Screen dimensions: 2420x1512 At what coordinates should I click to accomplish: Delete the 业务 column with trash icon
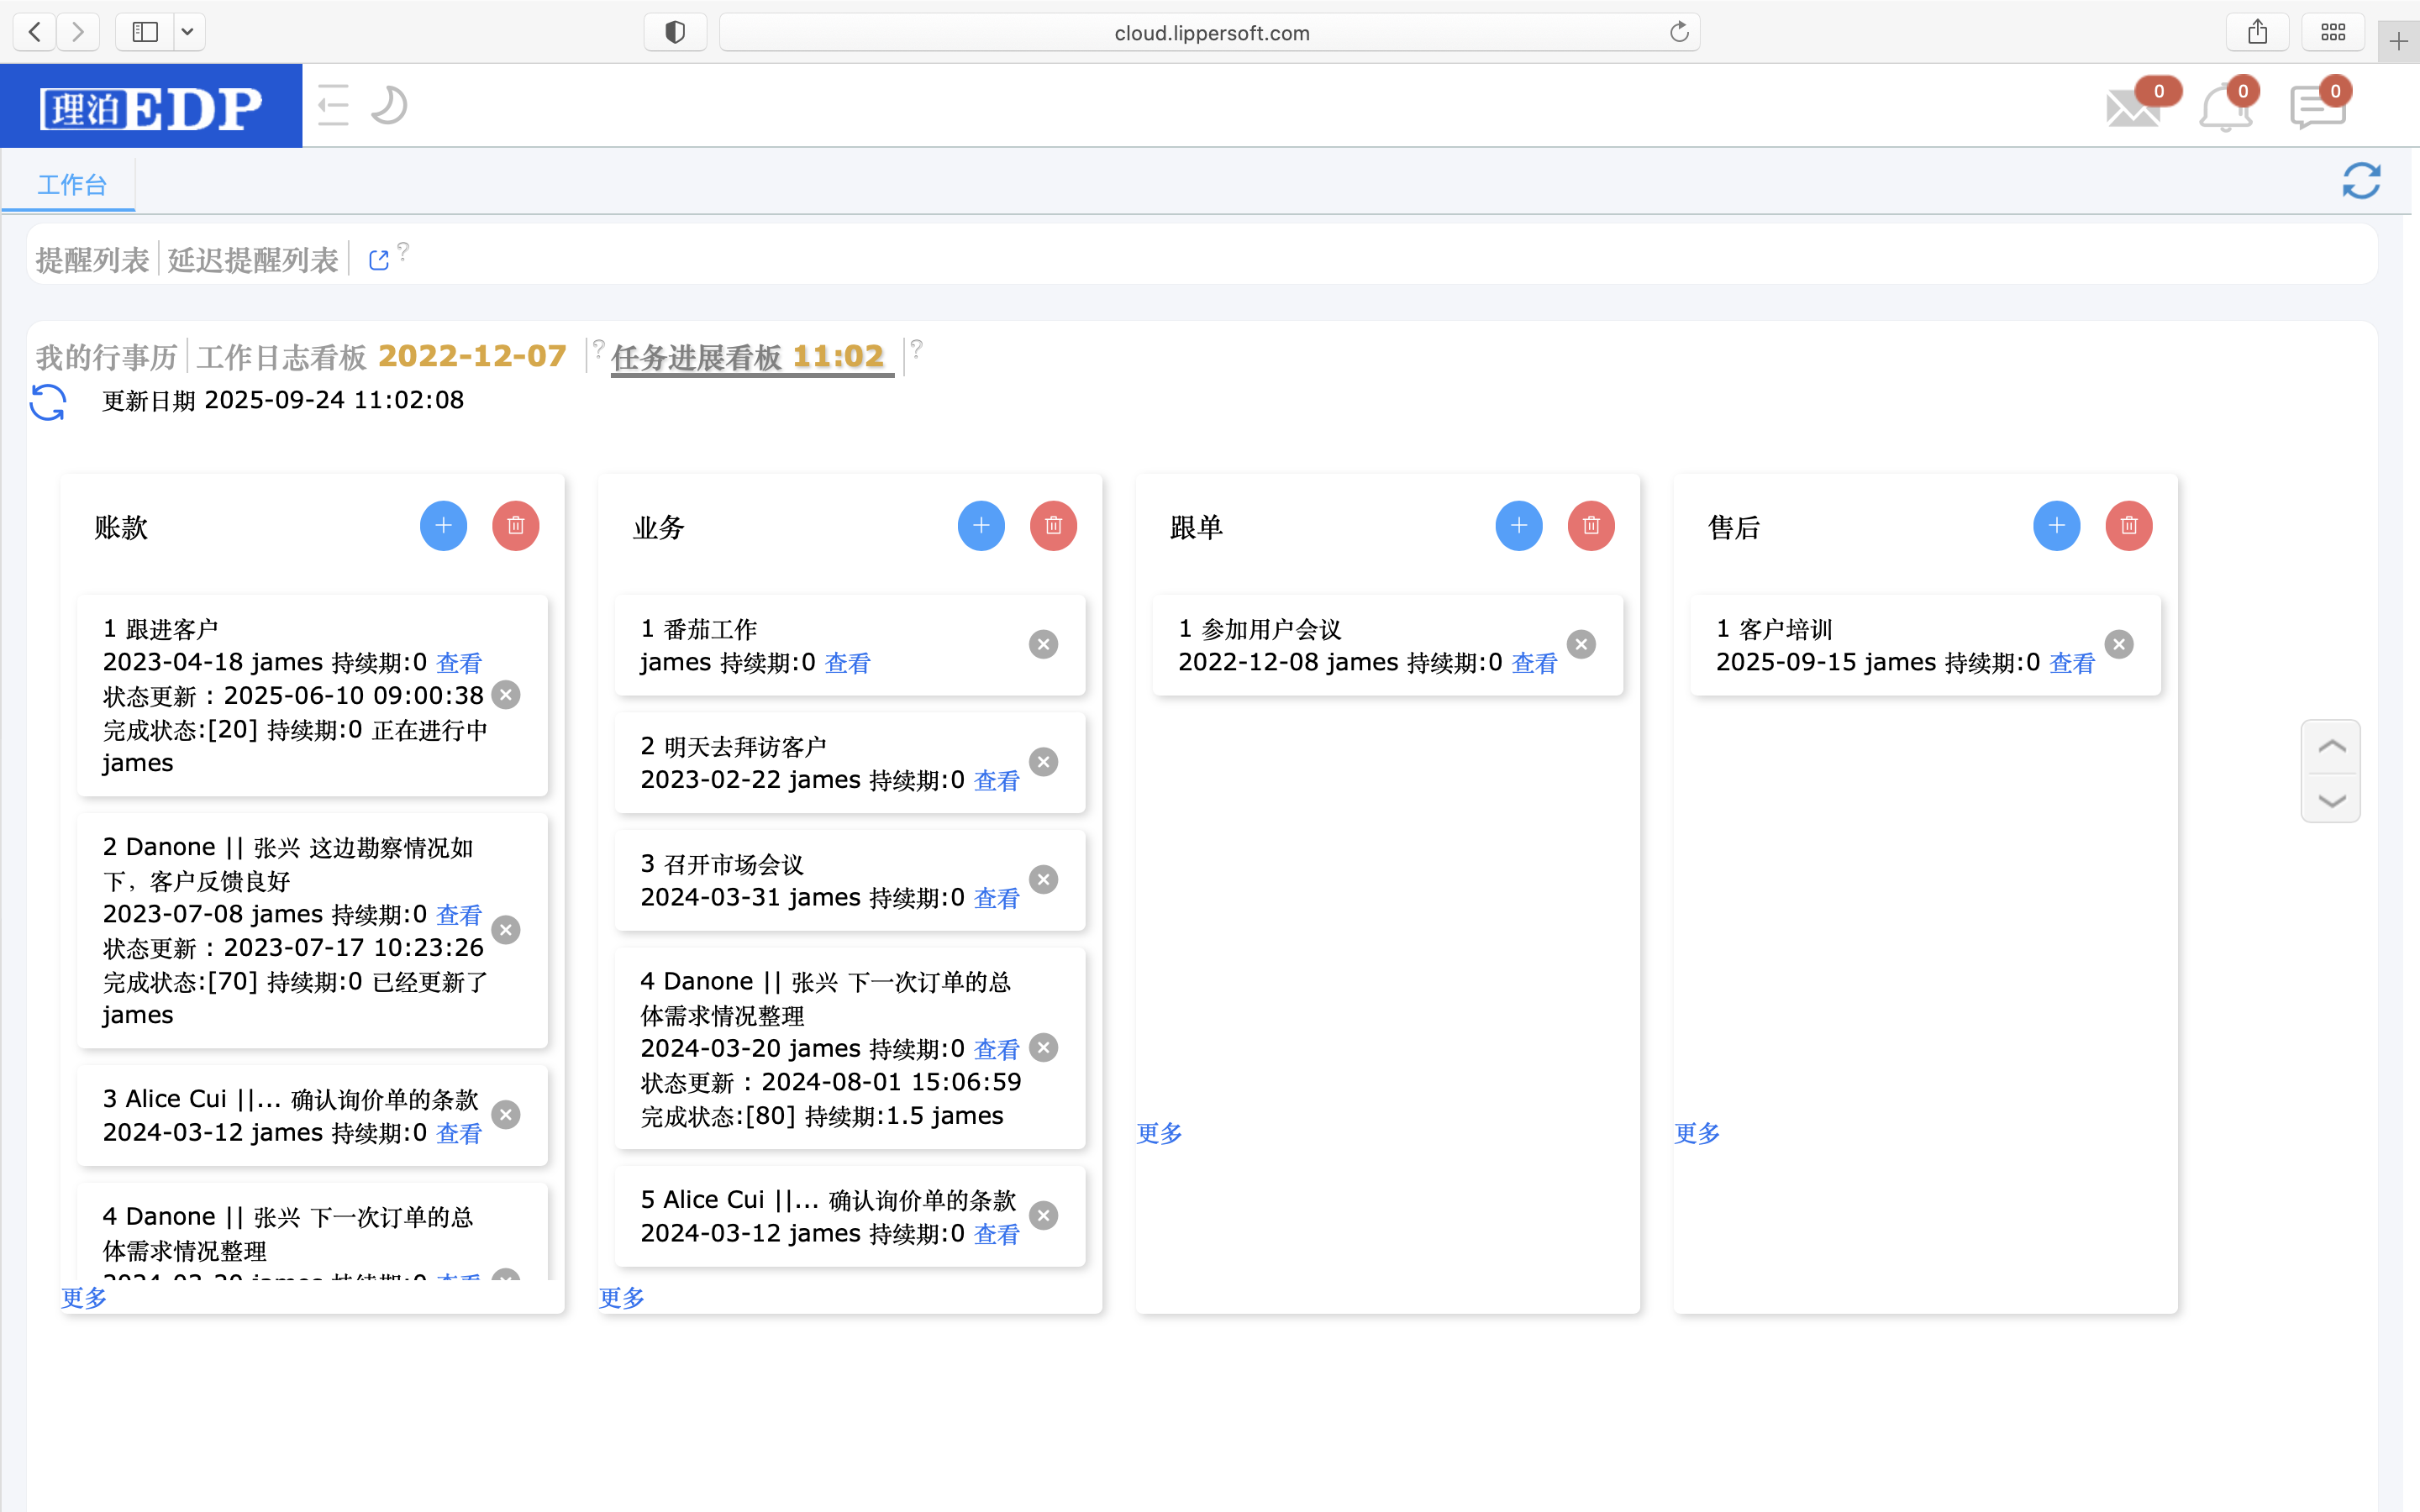click(x=1053, y=526)
